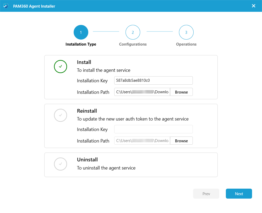Click the PAM360 shield logo icon
Image resolution: width=262 pixels, height=213 pixels.
[x=6, y=6]
